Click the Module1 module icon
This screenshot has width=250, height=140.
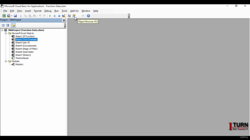coord(13,65)
